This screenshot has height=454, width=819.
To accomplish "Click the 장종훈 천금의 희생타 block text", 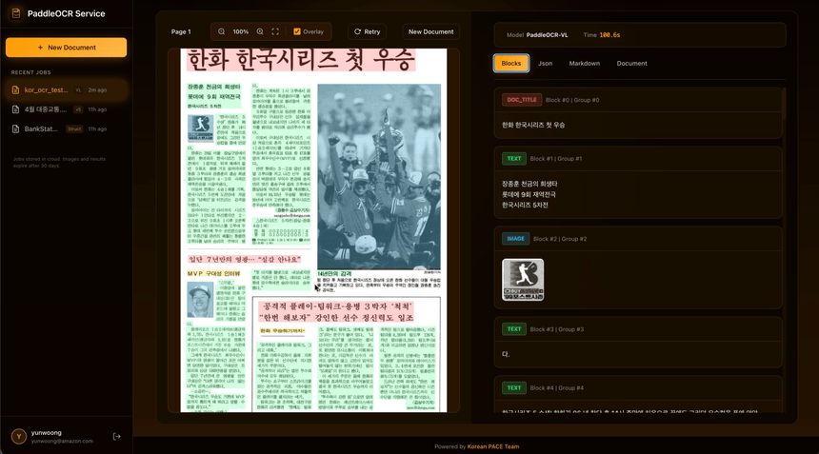I will [529, 184].
